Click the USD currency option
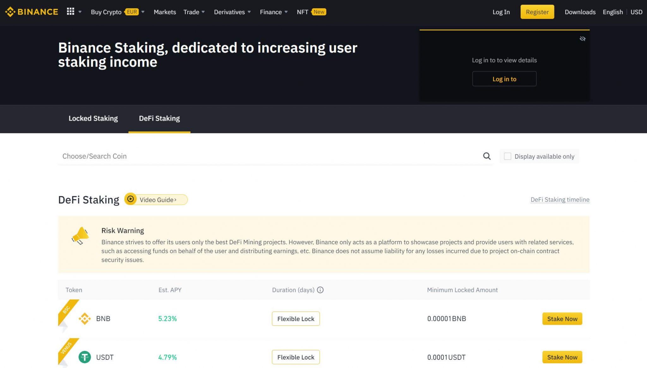 coord(636,12)
